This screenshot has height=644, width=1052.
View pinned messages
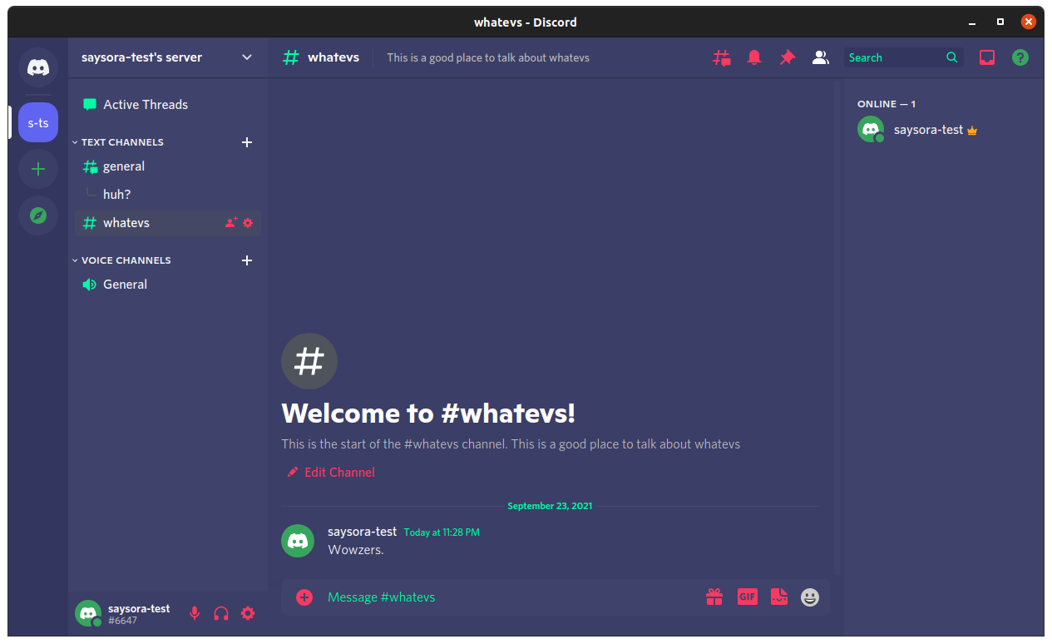coord(788,57)
